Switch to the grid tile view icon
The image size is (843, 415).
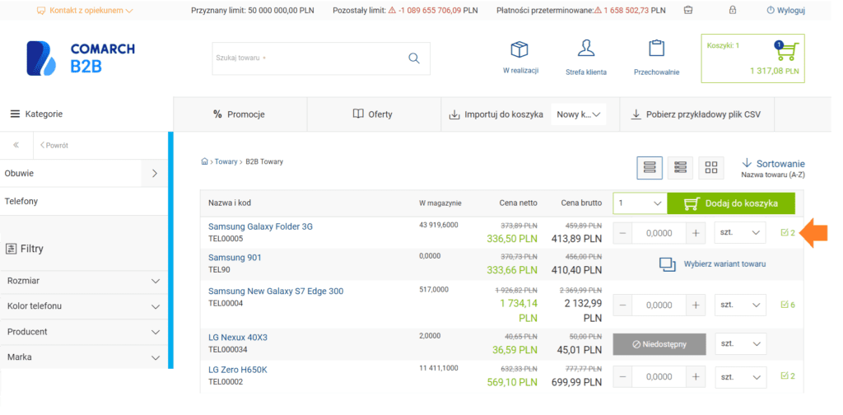711,168
